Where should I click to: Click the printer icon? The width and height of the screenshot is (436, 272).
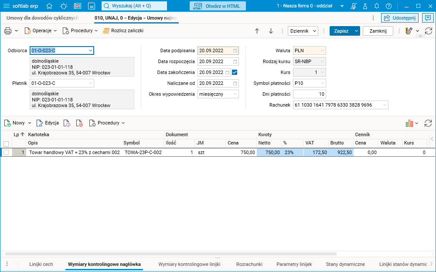click(x=8, y=31)
